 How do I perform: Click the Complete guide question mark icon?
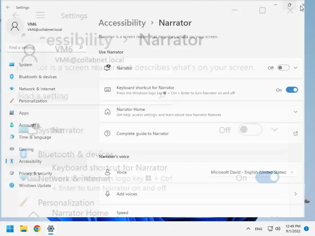coord(107,133)
